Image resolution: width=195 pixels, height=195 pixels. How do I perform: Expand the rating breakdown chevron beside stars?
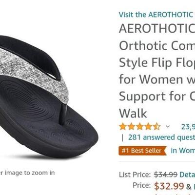pos(168,126)
